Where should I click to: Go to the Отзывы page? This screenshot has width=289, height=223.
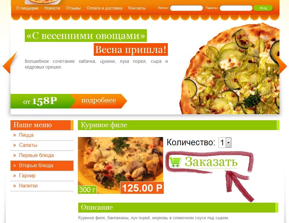click(73, 8)
